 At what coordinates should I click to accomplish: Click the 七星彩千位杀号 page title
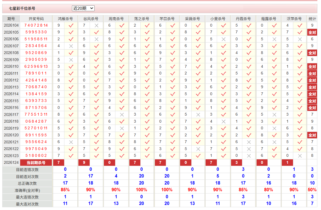point(22,8)
